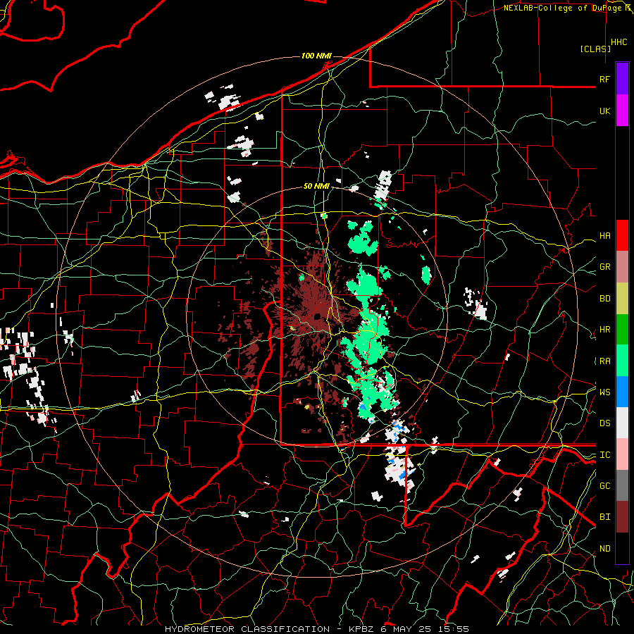This screenshot has height=634, width=634.
Task: Click the RF purple legend swatch
Action: [x=622, y=79]
